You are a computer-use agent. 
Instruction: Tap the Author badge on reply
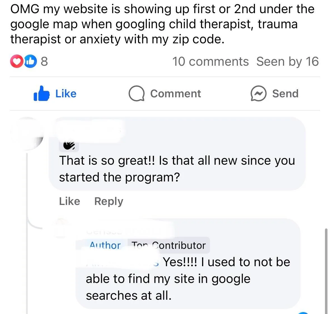(105, 245)
